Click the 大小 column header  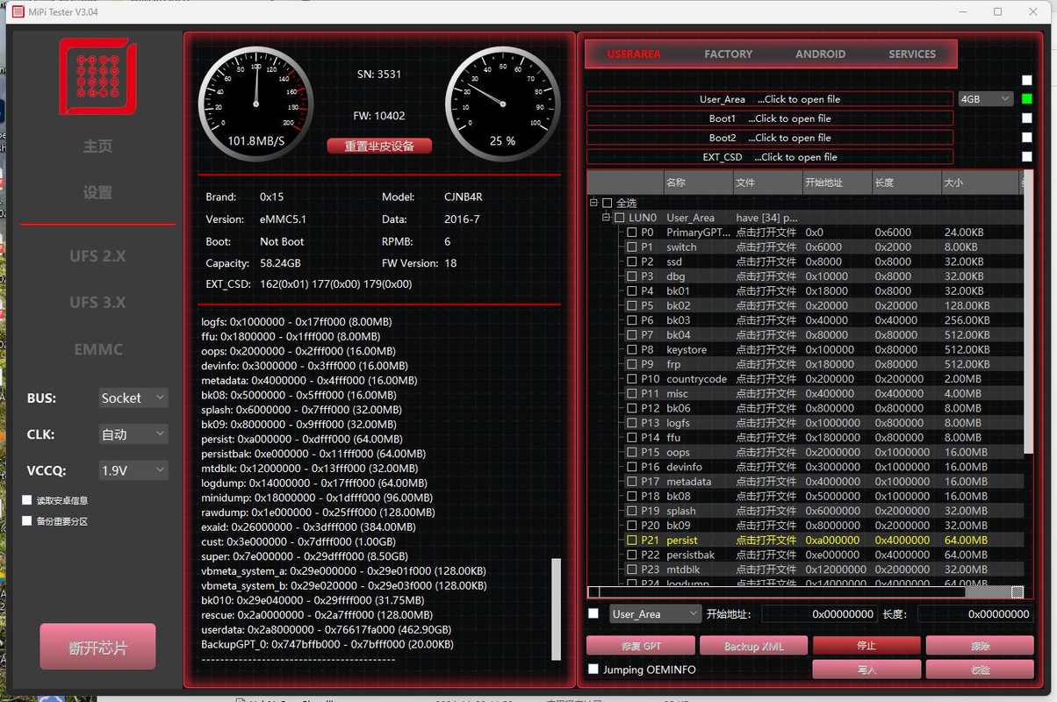979,183
